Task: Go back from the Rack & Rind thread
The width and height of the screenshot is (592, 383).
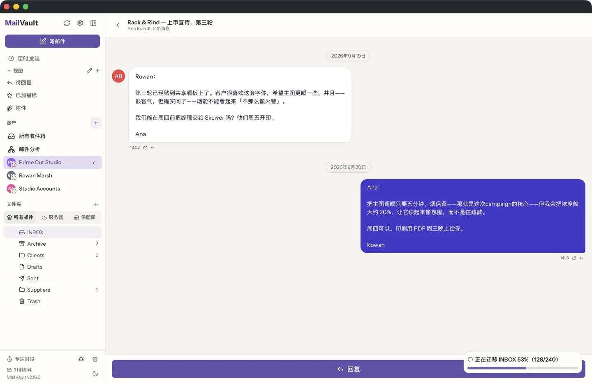Action: click(x=118, y=25)
